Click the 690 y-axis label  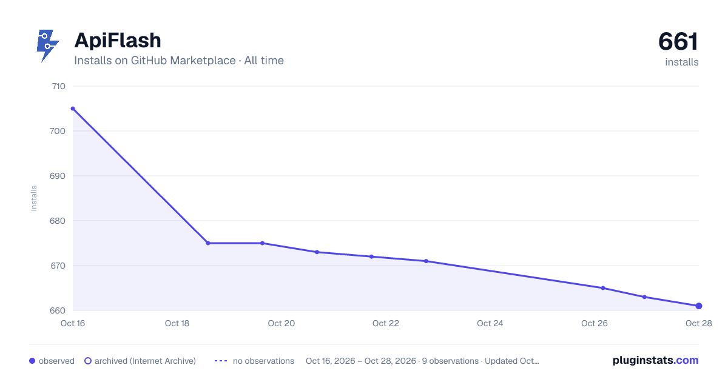(58, 176)
